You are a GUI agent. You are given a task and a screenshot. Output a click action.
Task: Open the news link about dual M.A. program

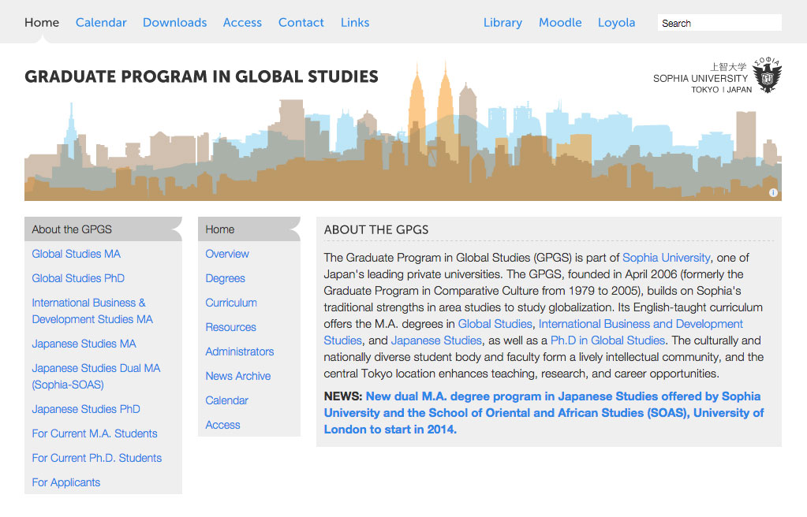click(544, 413)
